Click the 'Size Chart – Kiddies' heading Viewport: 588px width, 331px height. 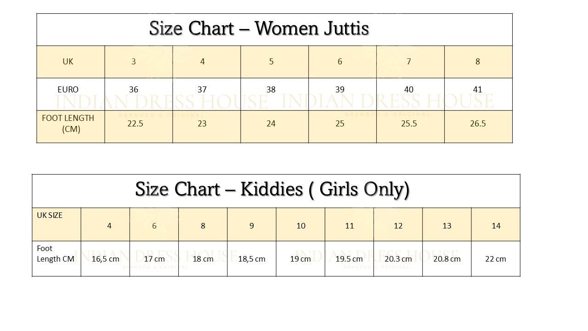tap(272, 189)
